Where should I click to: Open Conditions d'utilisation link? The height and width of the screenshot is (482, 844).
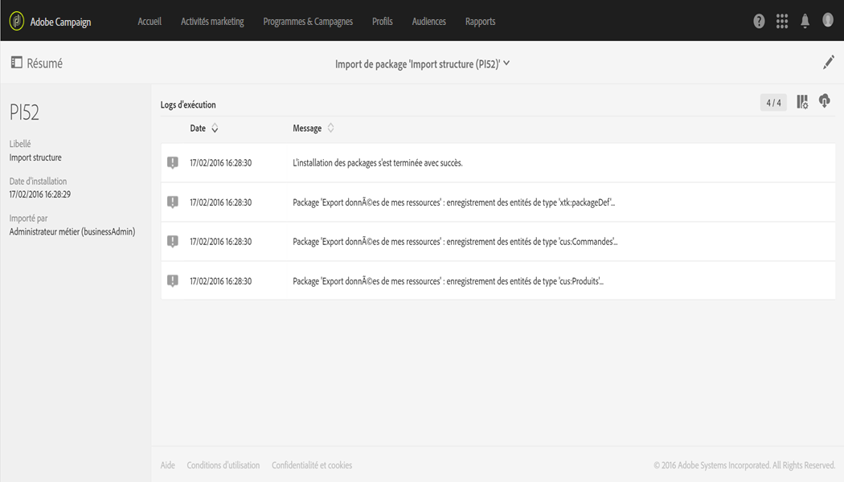tap(223, 465)
